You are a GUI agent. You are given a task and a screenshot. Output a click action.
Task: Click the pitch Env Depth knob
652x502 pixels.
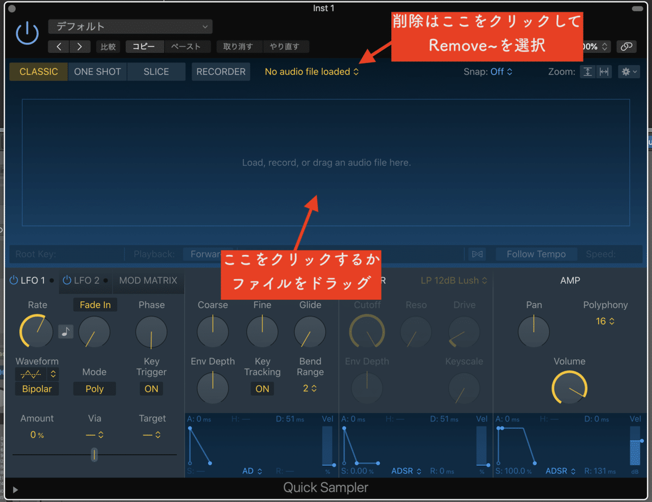(213, 388)
